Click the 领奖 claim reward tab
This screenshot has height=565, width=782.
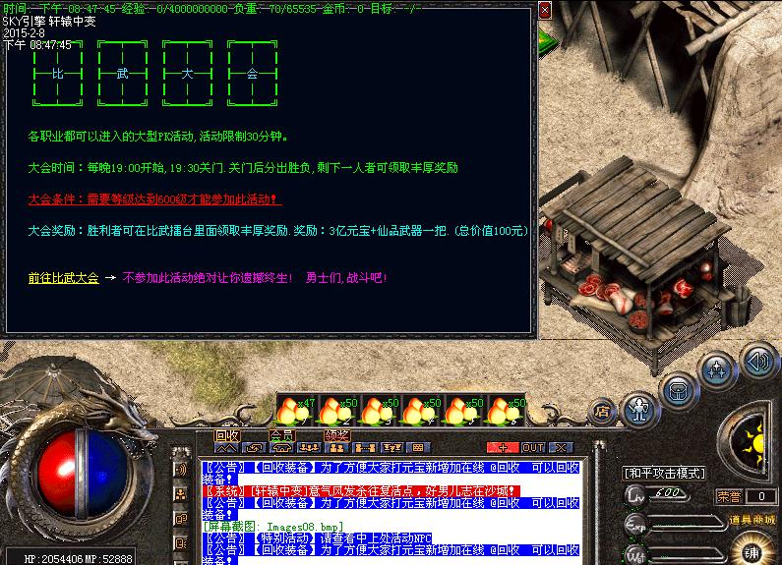(336, 435)
